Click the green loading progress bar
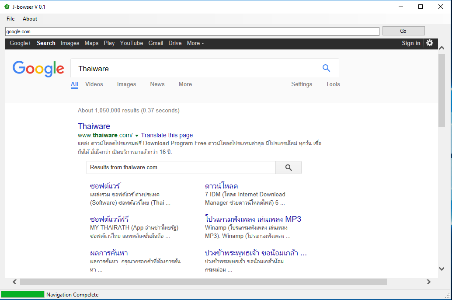452x300 pixels. click(x=23, y=294)
